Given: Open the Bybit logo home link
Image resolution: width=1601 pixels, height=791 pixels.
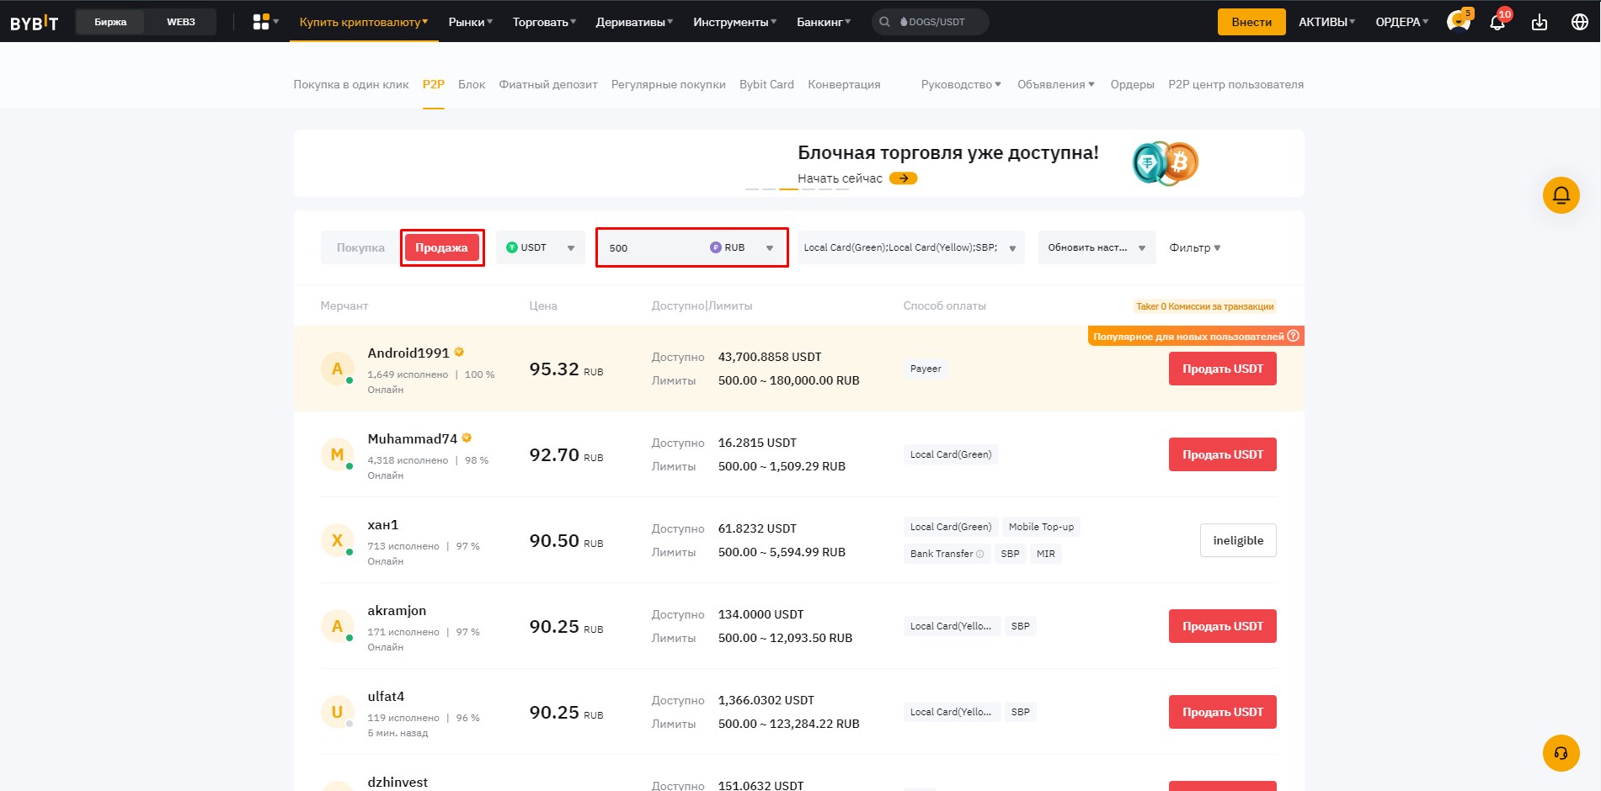Looking at the screenshot, I should point(34,22).
